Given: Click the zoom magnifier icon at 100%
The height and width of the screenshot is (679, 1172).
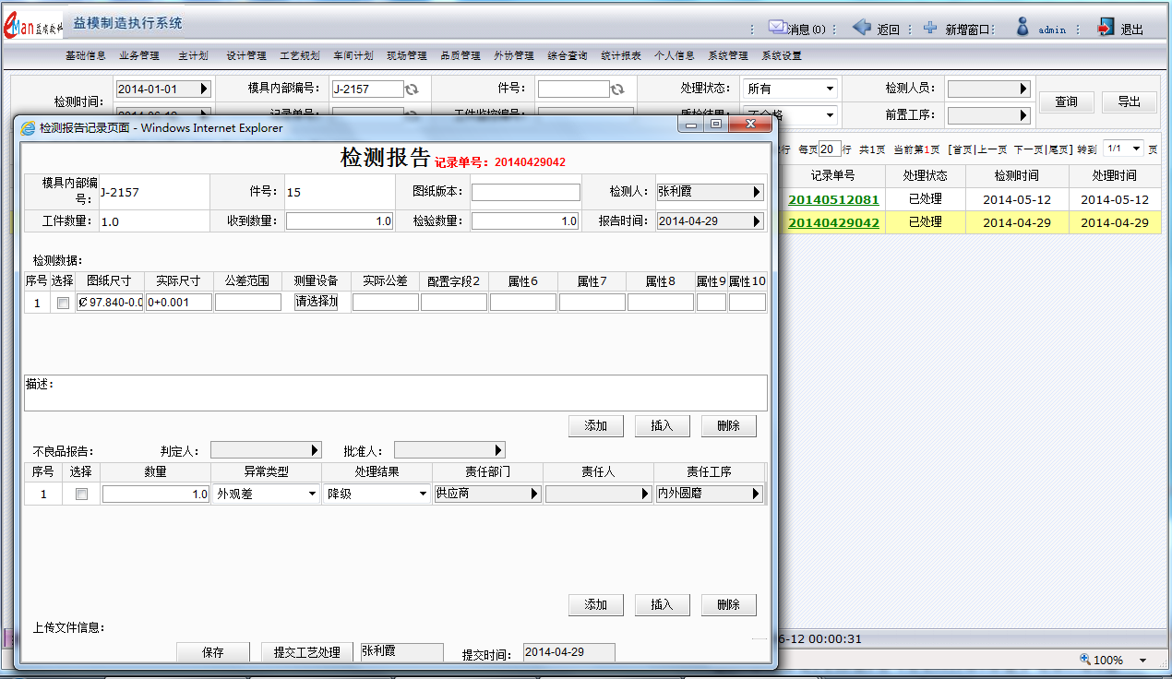Looking at the screenshot, I should [x=1085, y=660].
